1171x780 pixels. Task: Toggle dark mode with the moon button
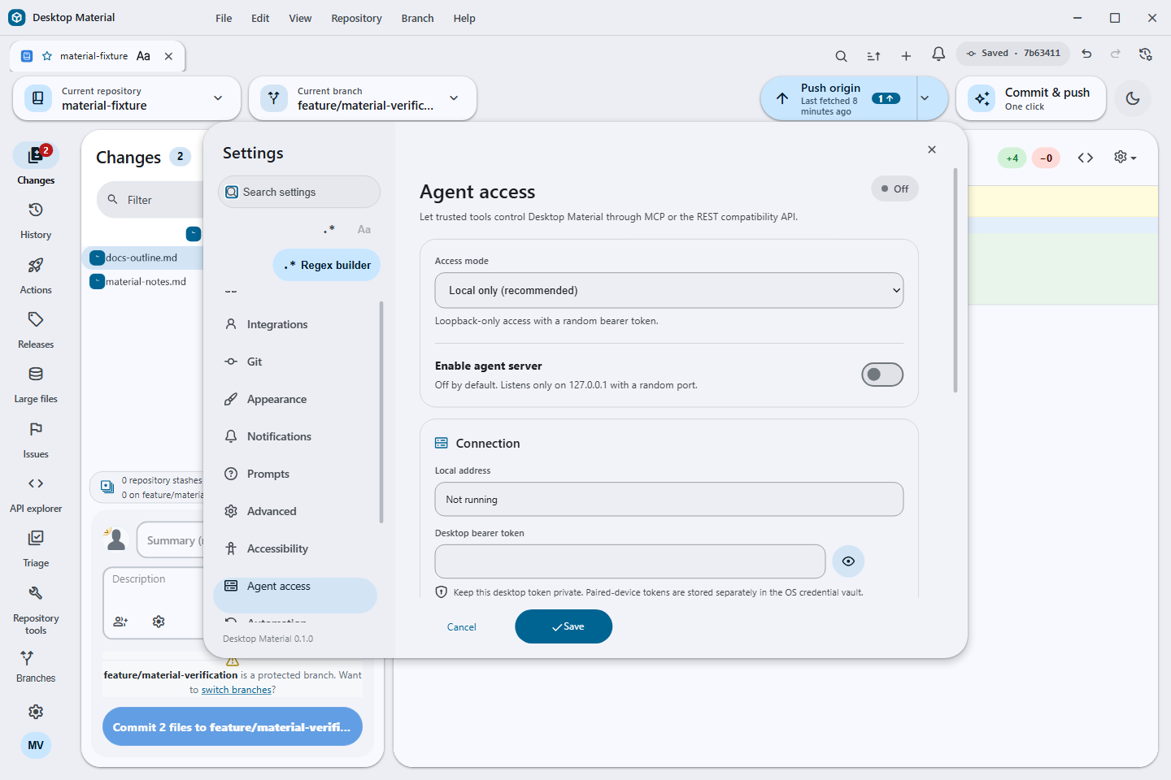click(x=1133, y=98)
